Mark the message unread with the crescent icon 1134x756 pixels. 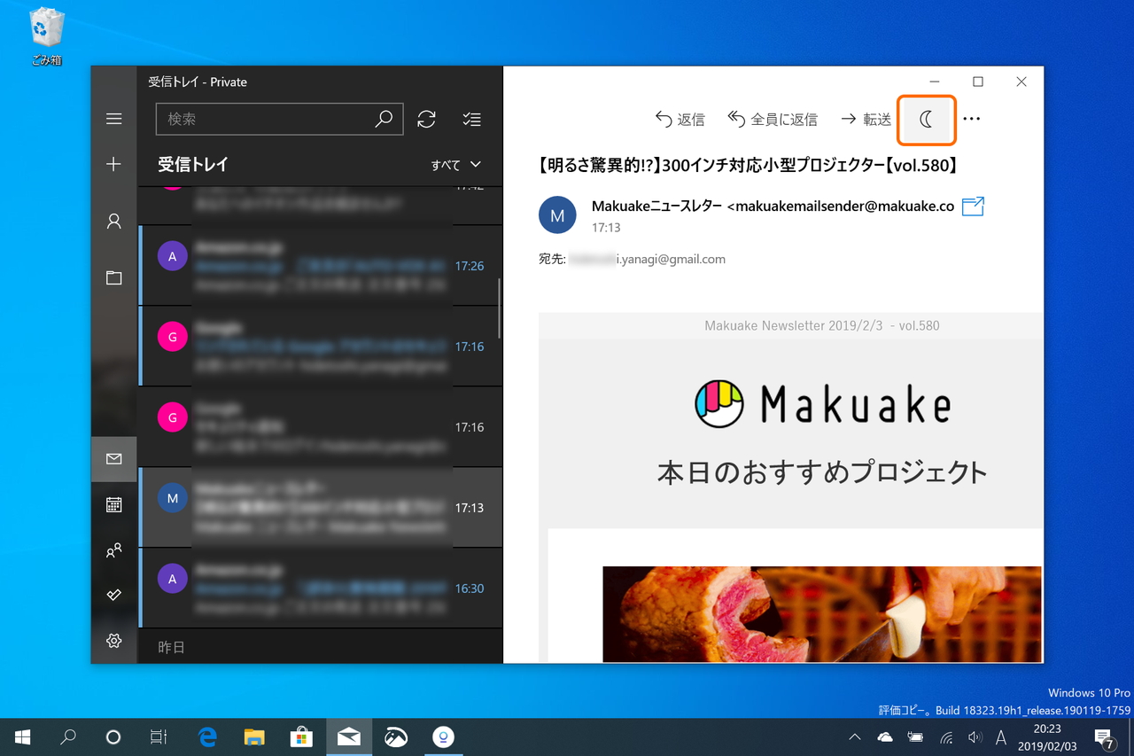[x=927, y=118]
